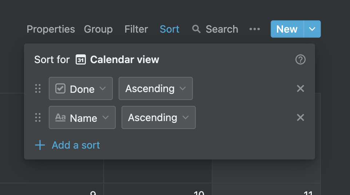Expand the New button dropdown arrow
Screen dimensions: 350x195
tap(312, 29)
